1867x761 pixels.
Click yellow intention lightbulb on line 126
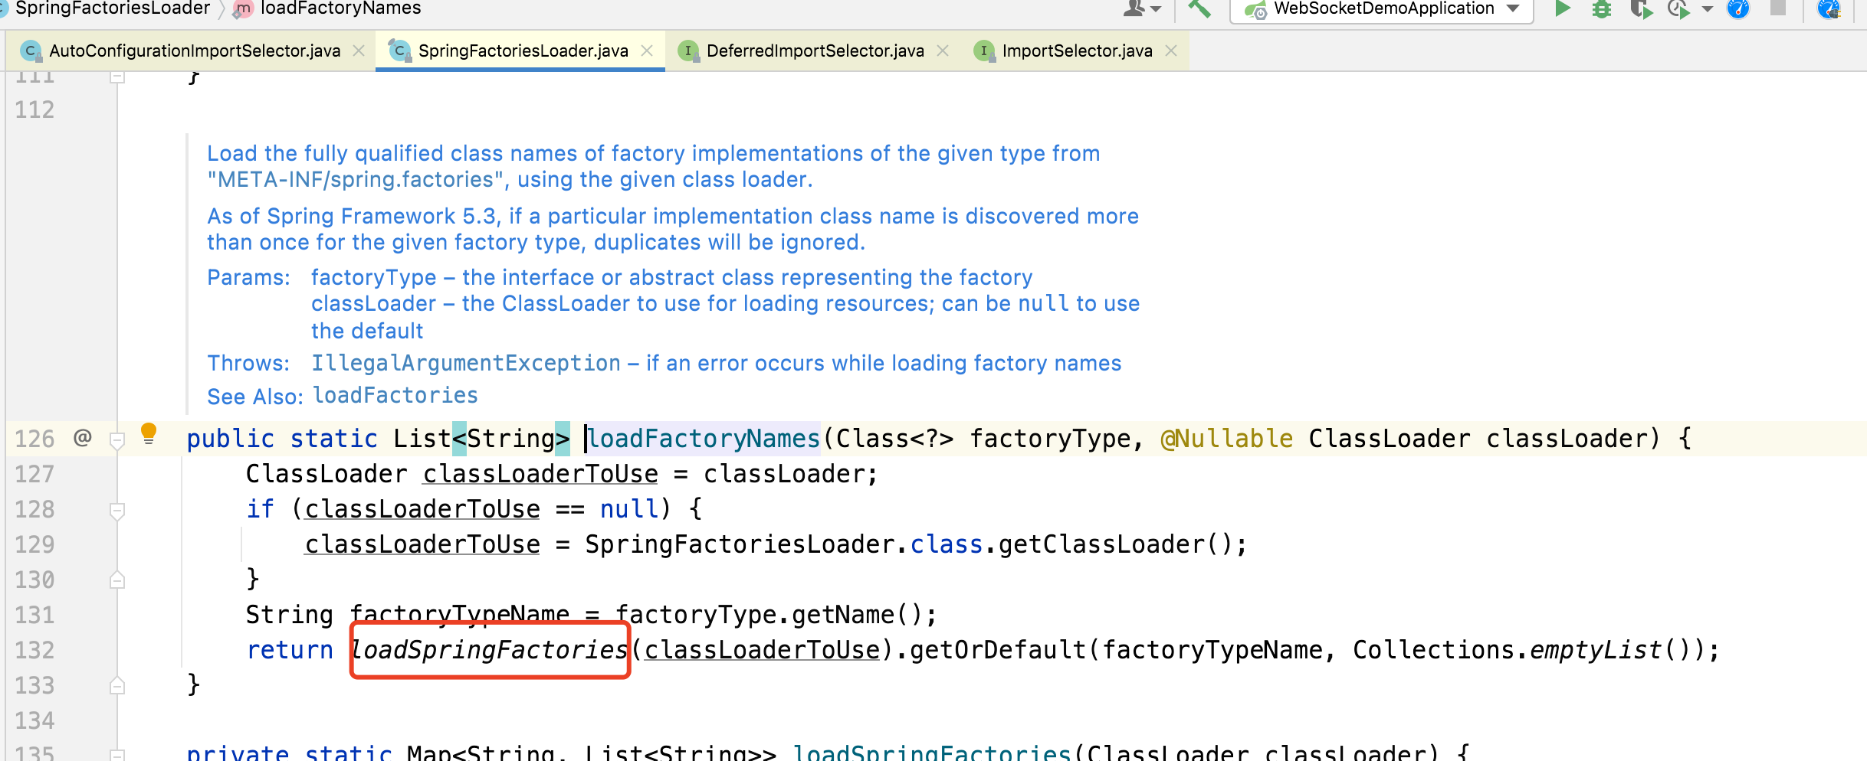click(149, 433)
